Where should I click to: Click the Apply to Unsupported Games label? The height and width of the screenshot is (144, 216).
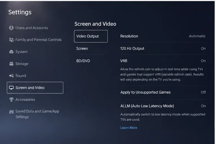[145, 92]
